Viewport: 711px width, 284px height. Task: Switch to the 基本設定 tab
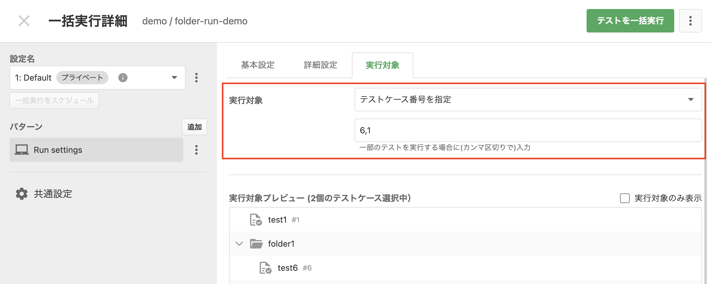(258, 65)
